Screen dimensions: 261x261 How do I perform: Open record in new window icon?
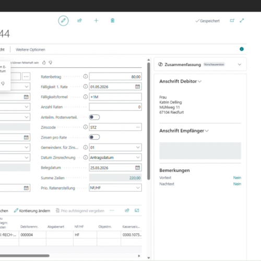click(232, 20)
